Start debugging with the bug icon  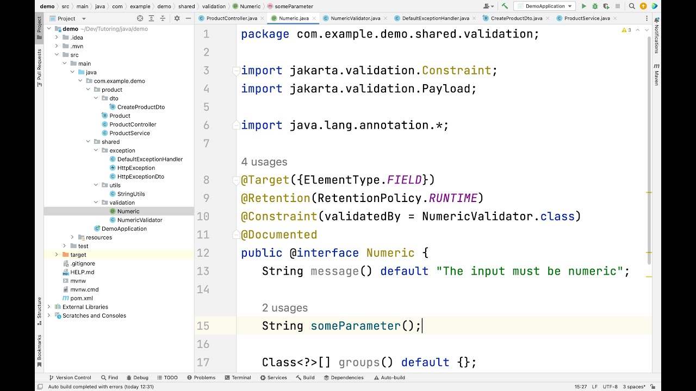pyautogui.click(x=595, y=7)
